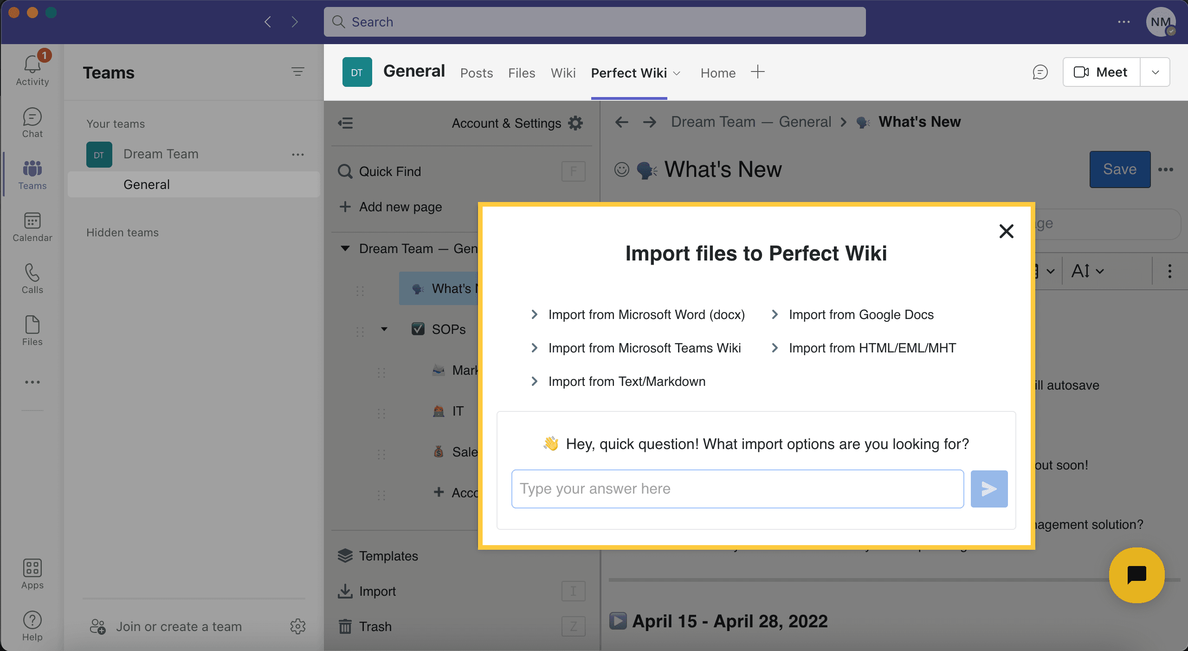Open the Calendar app icon
The height and width of the screenshot is (651, 1188).
[x=32, y=227]
